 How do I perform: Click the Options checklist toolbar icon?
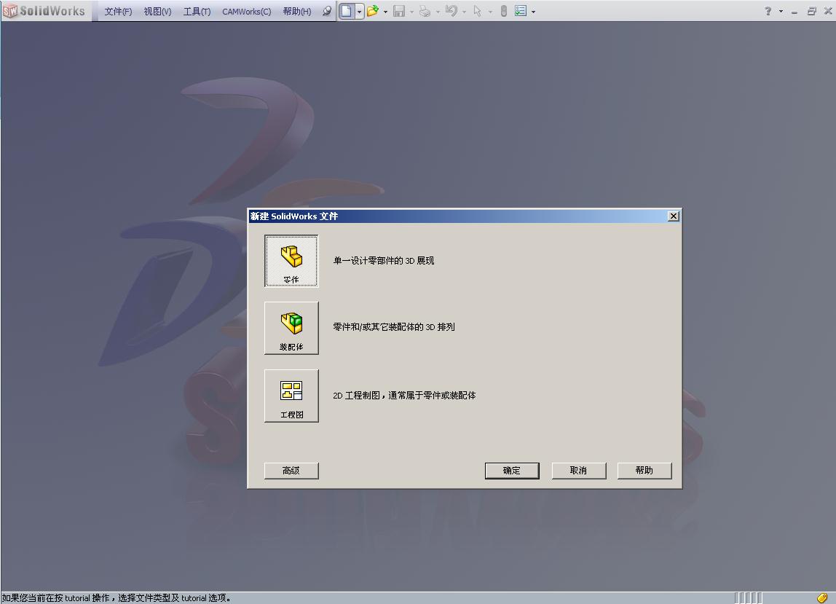[x=521, y=11]
